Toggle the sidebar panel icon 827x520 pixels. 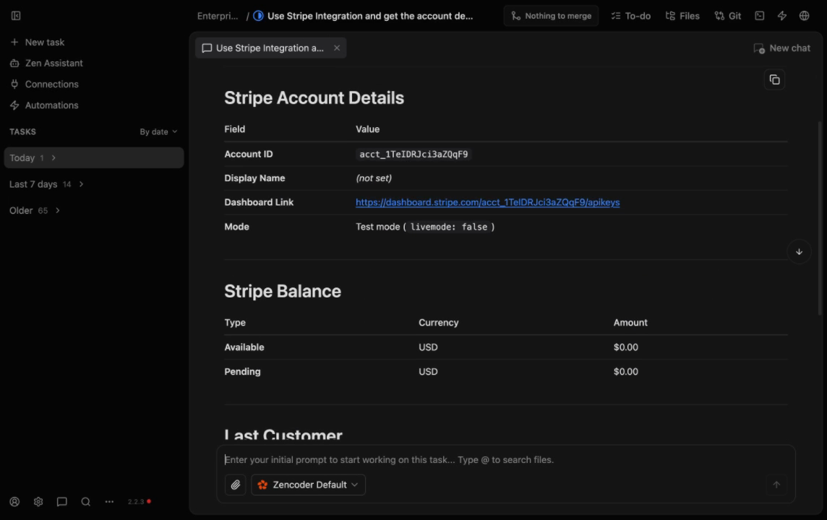click(x=16, y=16)
